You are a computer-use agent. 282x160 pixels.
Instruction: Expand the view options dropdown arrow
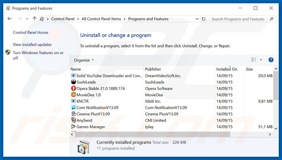click(261, 60)
